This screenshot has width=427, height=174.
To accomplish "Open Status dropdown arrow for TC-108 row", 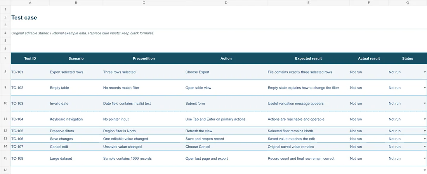I will [x=425, y=158].
